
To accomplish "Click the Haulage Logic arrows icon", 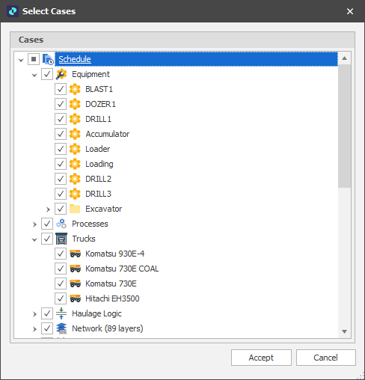I will (x=61, y=313).
